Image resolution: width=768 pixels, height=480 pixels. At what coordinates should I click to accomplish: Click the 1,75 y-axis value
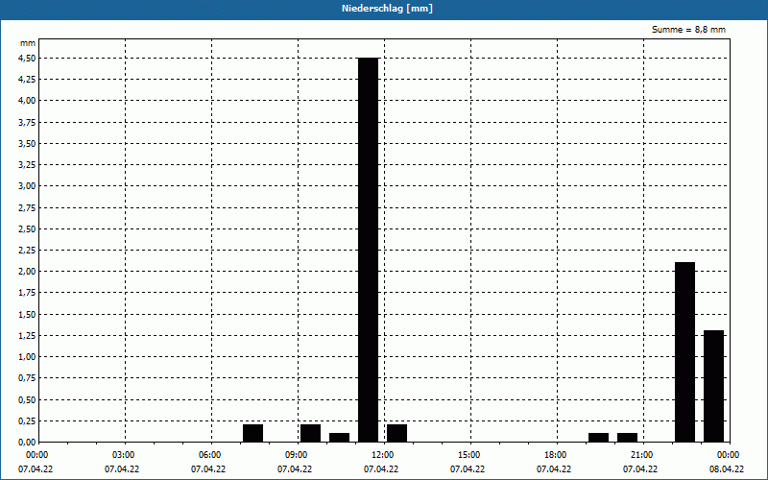[27, 293]
